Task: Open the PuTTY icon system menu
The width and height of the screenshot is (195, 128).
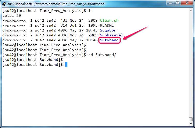Action: 4,4
